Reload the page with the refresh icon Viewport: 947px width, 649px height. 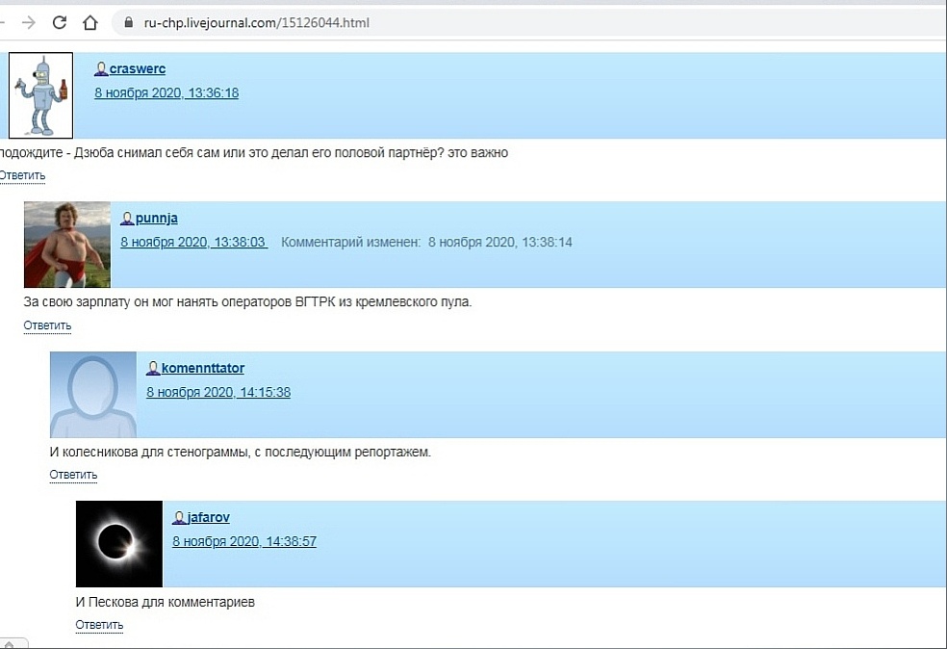pyautogui.click(x=60, y=23)
